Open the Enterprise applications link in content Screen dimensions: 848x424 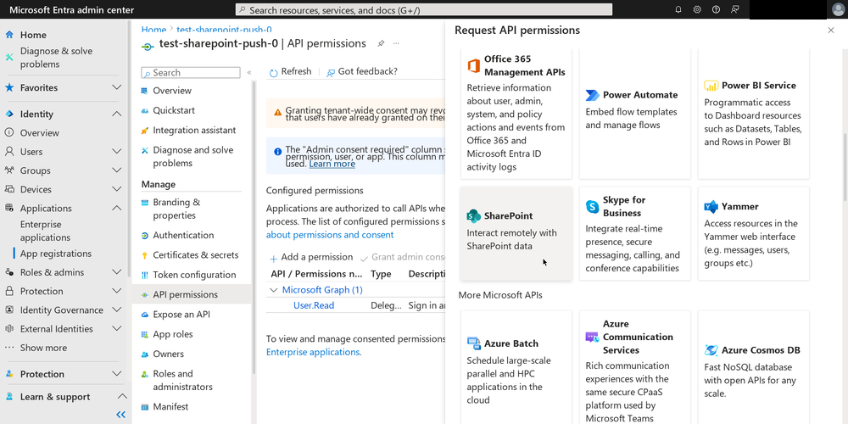pyautogui.click(x=313, y=352)
